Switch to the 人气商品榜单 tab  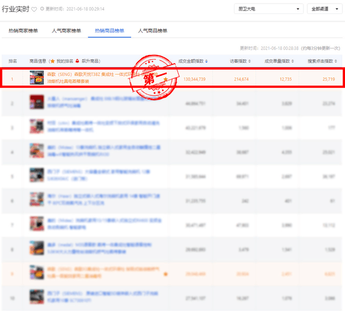(x=153, y=31)
